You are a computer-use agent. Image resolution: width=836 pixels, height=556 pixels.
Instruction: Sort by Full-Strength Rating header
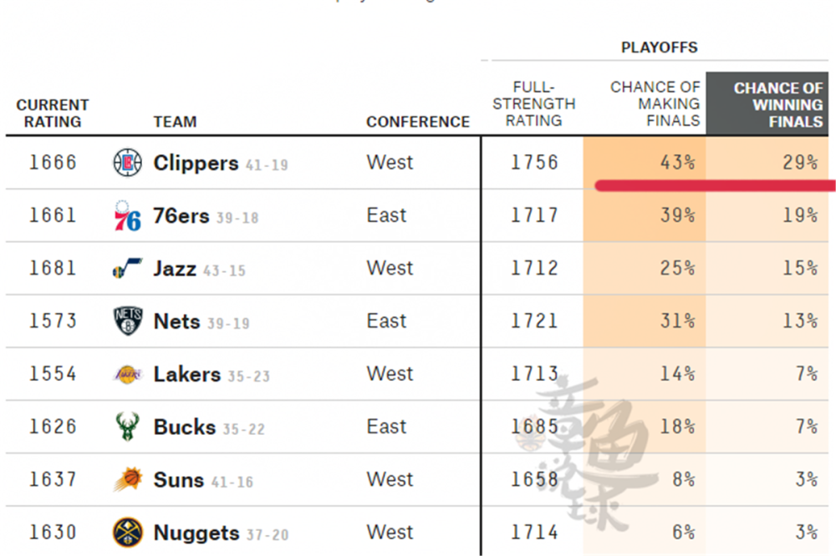pos(534,104)
